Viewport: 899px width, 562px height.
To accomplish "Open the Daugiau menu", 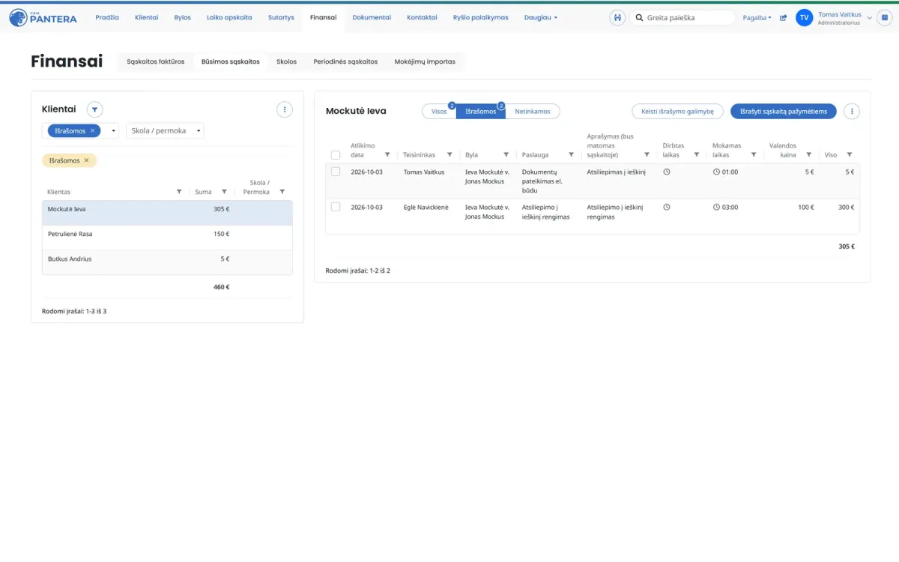I will click(541, 17).
